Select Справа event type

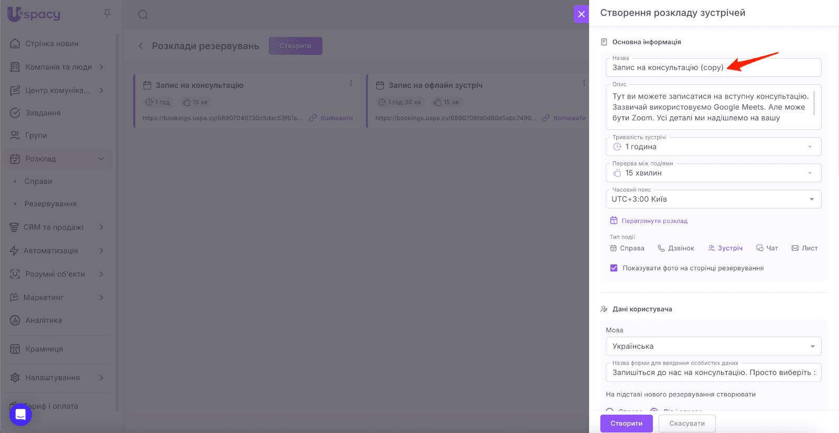(x=627, y=248)
